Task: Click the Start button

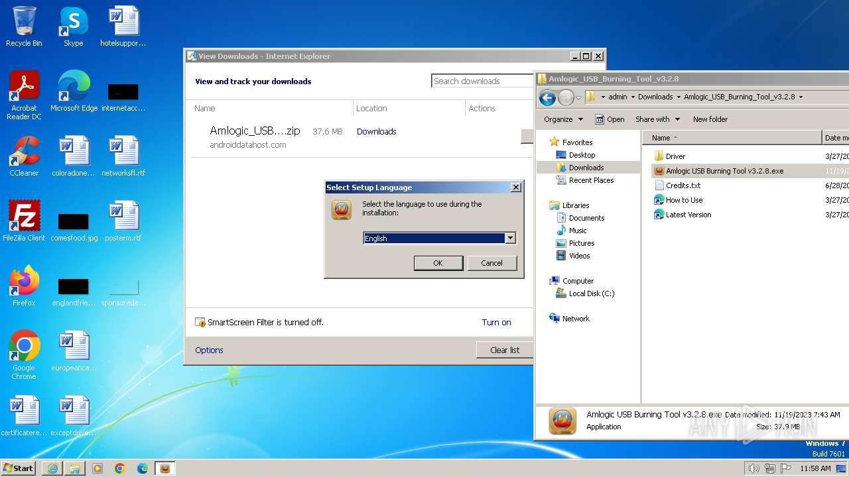Action: coord(19,468)
